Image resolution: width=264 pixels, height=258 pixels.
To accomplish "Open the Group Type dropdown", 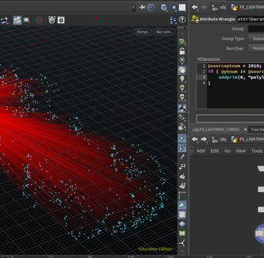I will (x=256, y=39).
